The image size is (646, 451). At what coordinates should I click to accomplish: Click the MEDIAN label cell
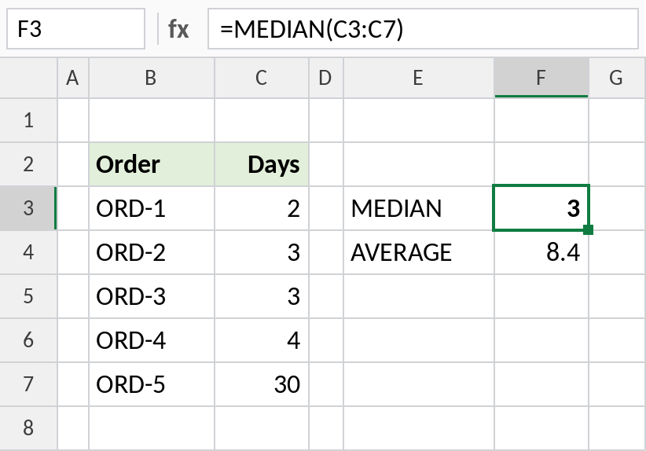pos(419,208)
